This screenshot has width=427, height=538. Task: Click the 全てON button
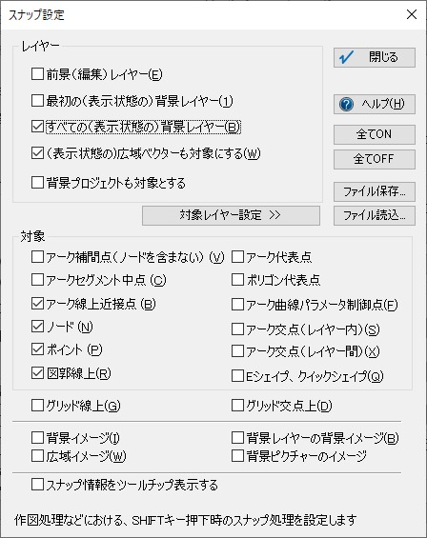(x=374, y=134)
